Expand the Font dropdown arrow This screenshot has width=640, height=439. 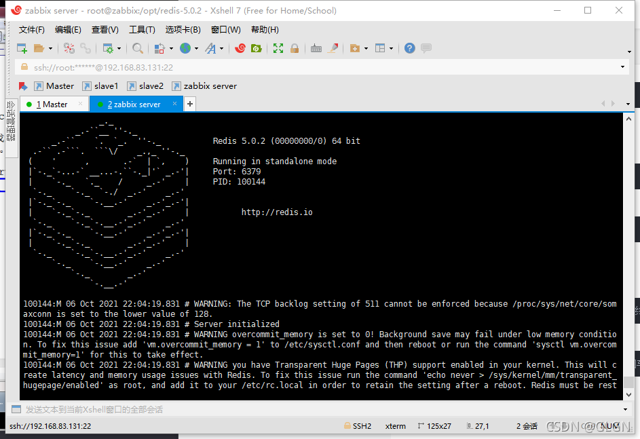point(222,49)
